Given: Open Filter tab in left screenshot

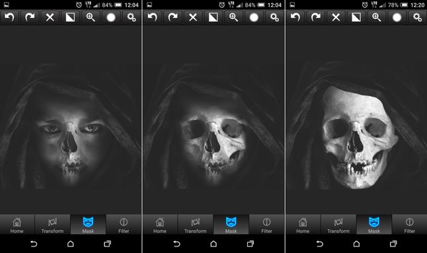Looking at the screenshot, I should pos(124,225).
